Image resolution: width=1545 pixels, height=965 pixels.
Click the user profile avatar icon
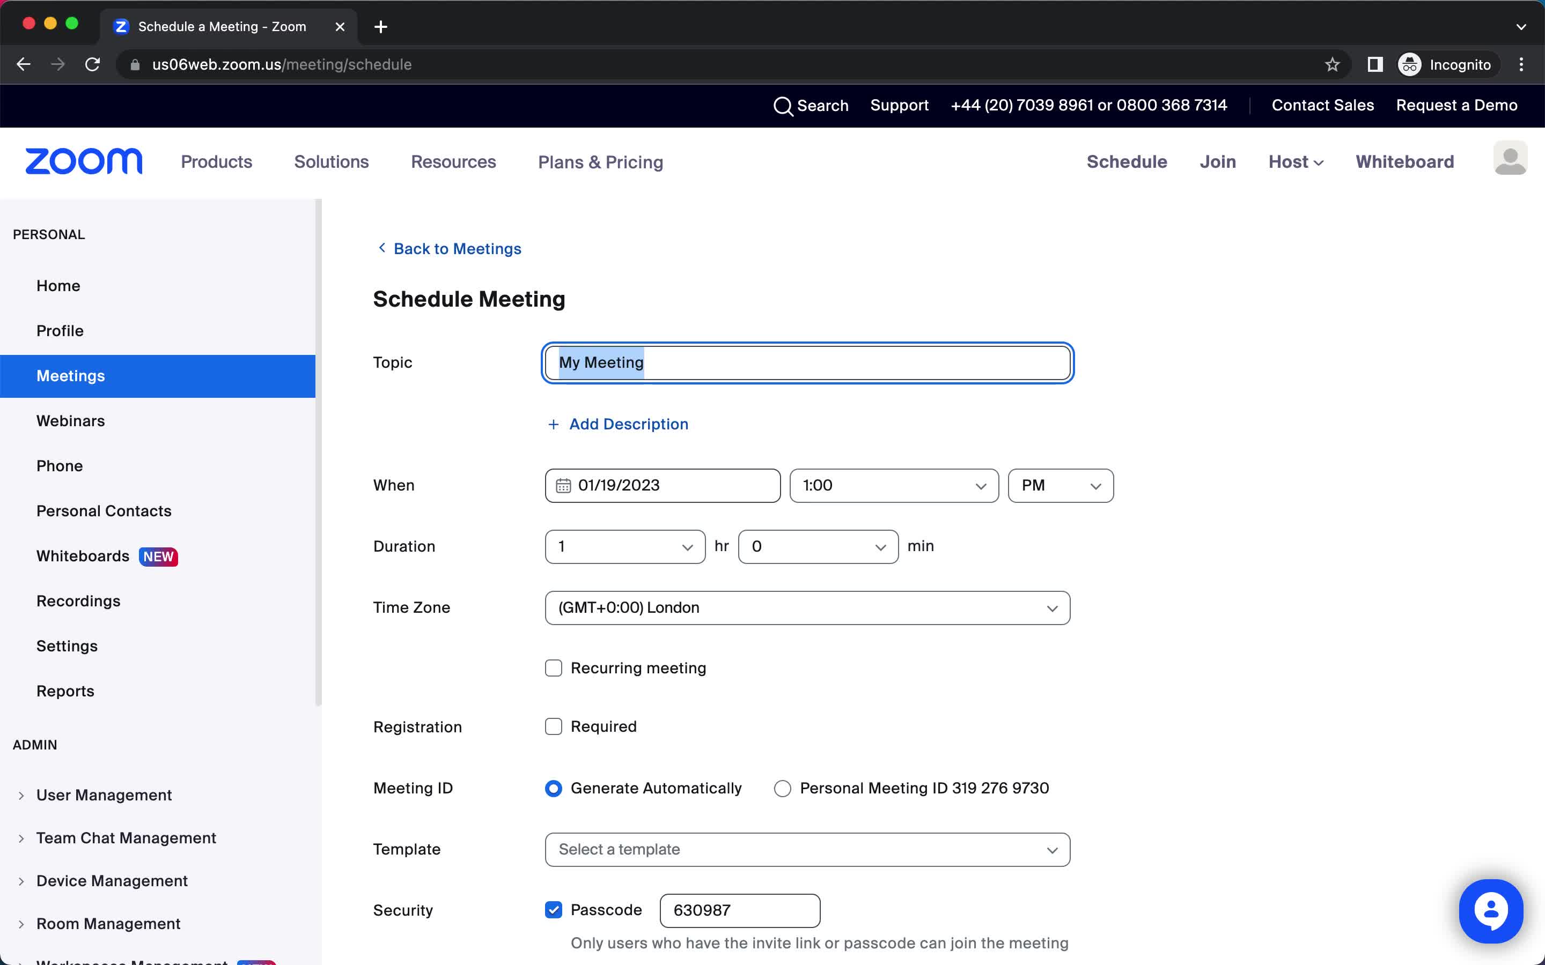click(x=1510, y=161)
